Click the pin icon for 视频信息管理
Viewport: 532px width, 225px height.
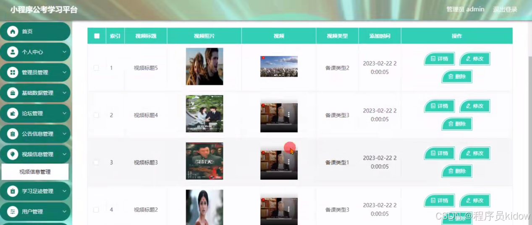pos(13,154)
